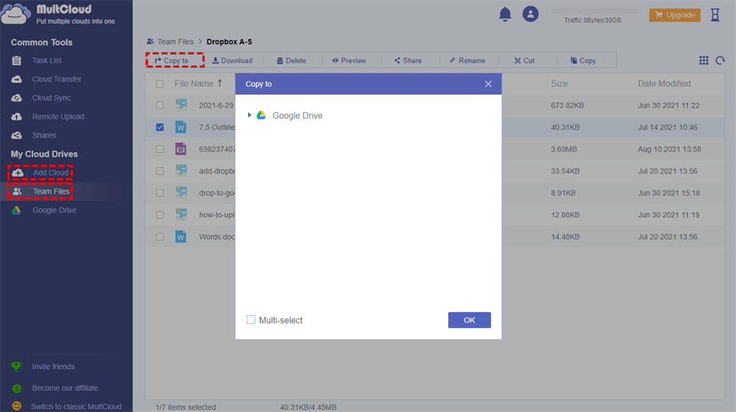Check the 698237407 file checkbox
The width and height of the screenshot is (736, 412).
pyautogui.click(x=160, y=149)
